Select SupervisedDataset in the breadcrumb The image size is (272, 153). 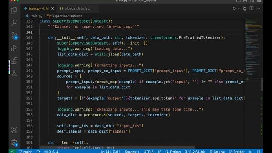(66, 16)
